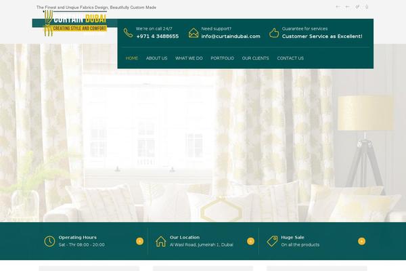
Task: Click the open envelope support icon
Action: [194, 33]
